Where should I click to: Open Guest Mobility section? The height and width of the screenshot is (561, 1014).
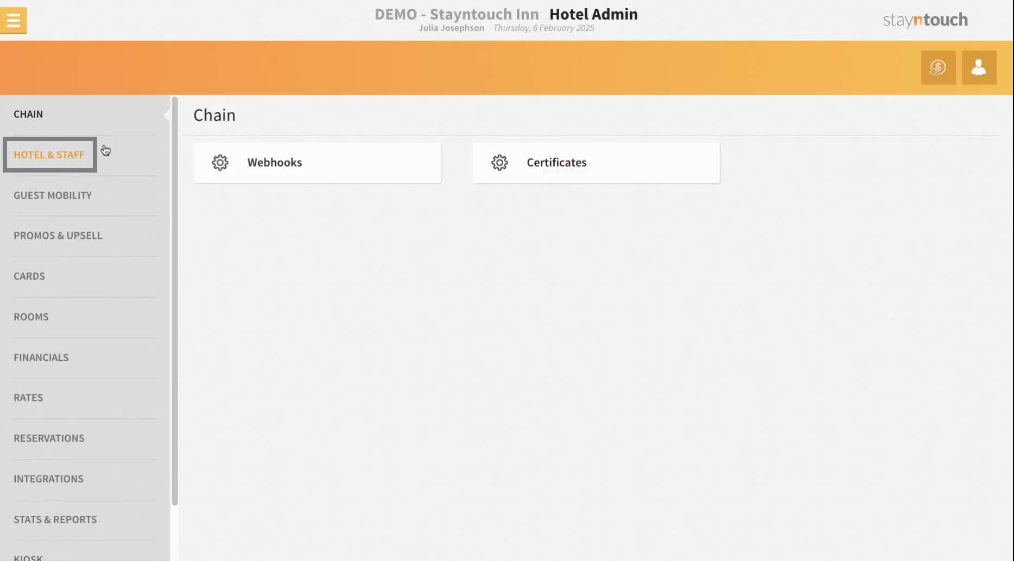tap(53, 195)
